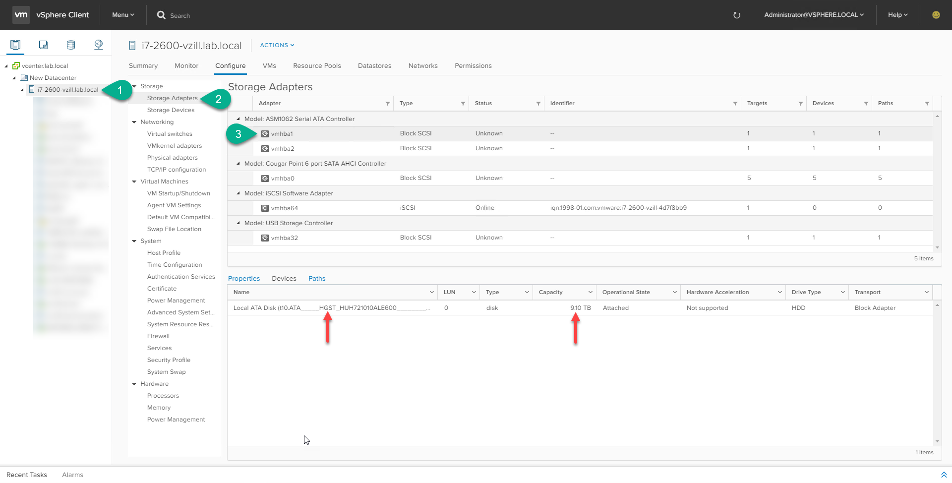
Task: Click the adapters table vertical scrollbar
Action: pyautogui.click(x=937, y=182)
